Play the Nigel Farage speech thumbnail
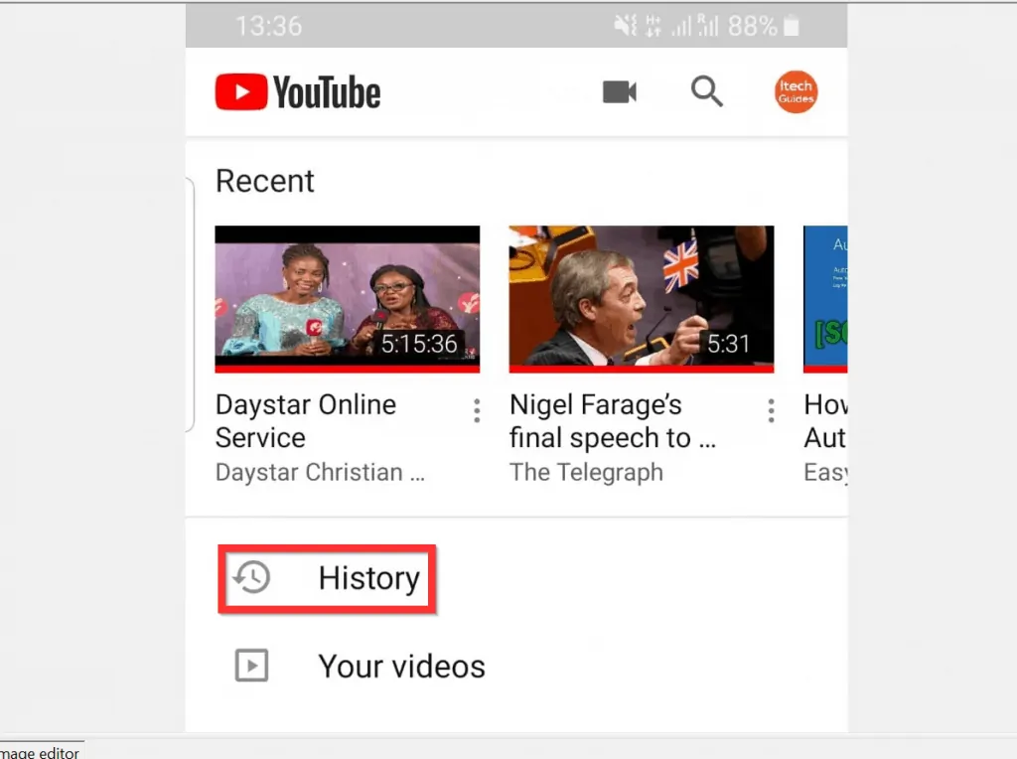 pos(641,296)
